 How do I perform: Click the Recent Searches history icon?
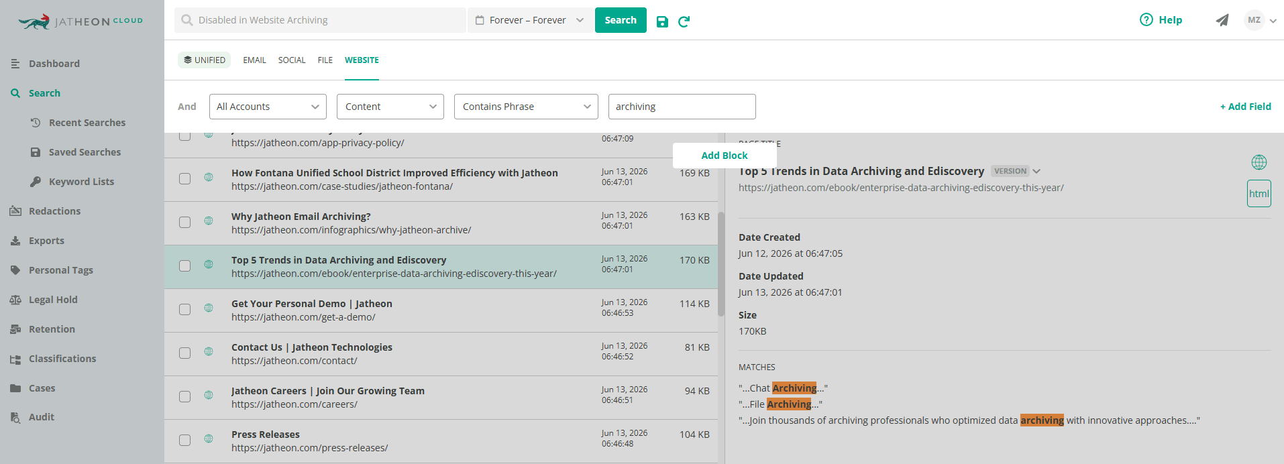(x=36, y=123)
